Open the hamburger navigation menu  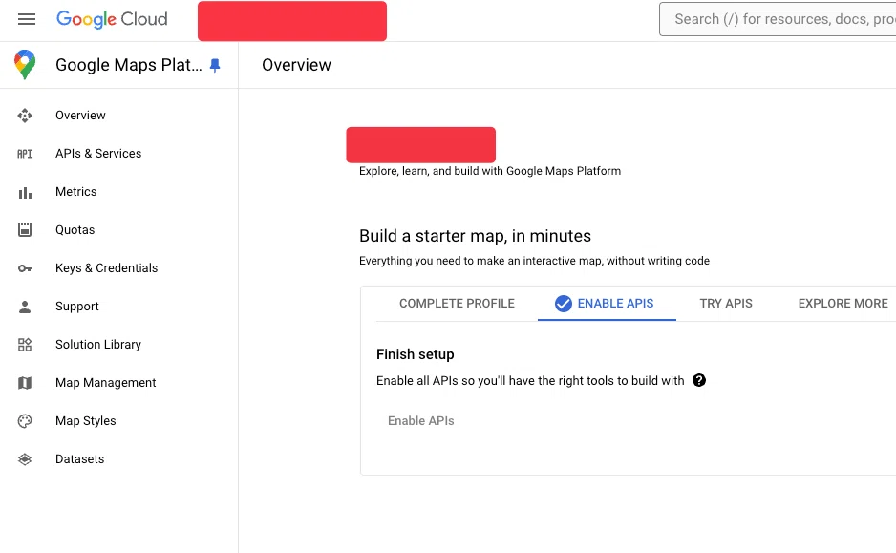click(27, 19)
